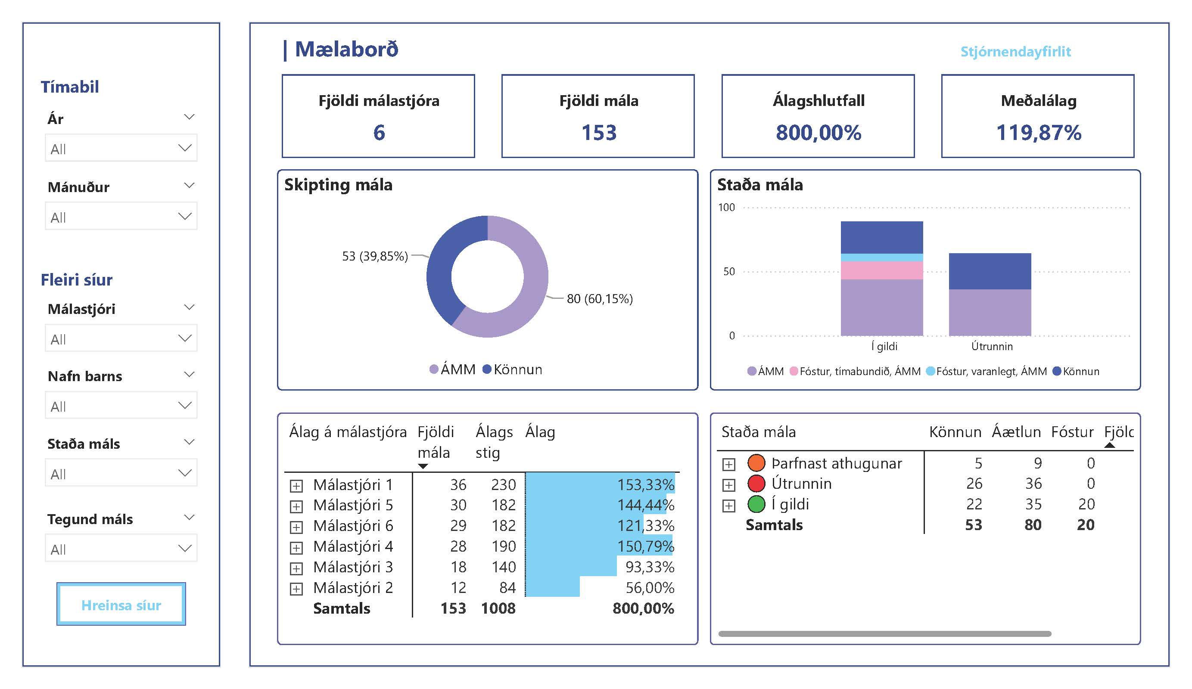
Task: Click the Könnun segment of Útrunnin bar
Action: click(x=990, y=271)
